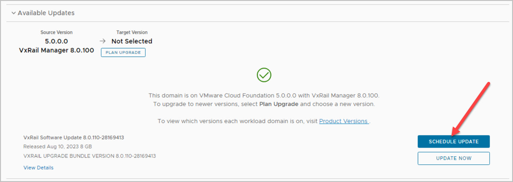Click the VxRail Manager 8.0.100 text
Image resolution: width=513 pixels, height=182 pixels.
pyautogui.click(x=56, y=50)
